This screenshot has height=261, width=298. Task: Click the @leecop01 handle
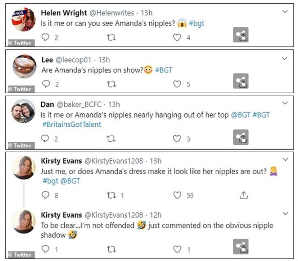[x=73, y=60]
